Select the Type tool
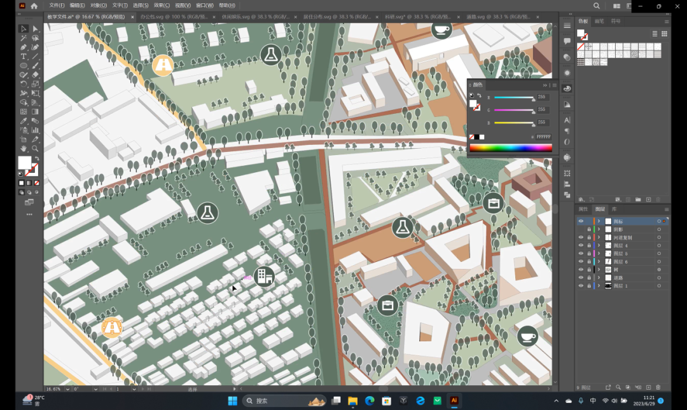The height and width of the screenshot is (410, 687). [24, 57]
